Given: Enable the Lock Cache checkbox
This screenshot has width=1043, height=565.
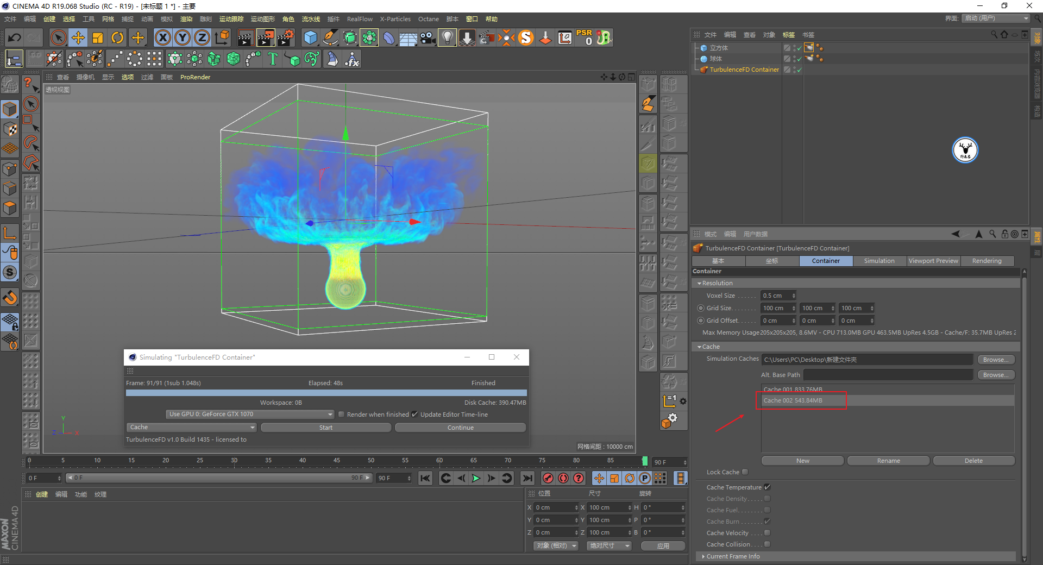Looking at the screenshot, I should 745,472.
